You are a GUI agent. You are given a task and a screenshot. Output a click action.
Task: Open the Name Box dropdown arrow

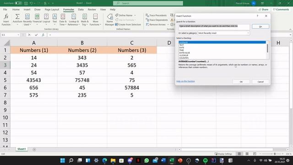coord(18,35)
